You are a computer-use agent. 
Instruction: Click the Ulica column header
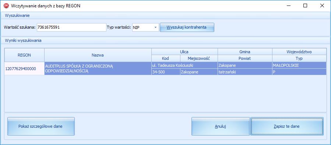[x=184, y=51]
